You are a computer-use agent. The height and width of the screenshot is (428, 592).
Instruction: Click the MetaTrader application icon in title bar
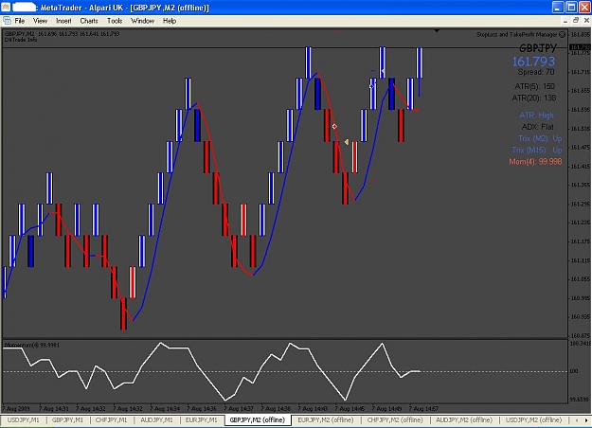pyautogui.click(x=6, y=8)
